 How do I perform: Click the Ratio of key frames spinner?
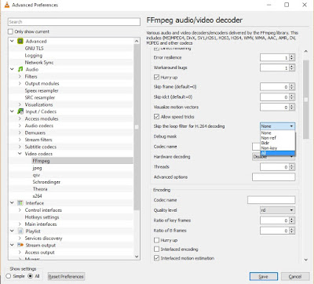coord(278,220)
